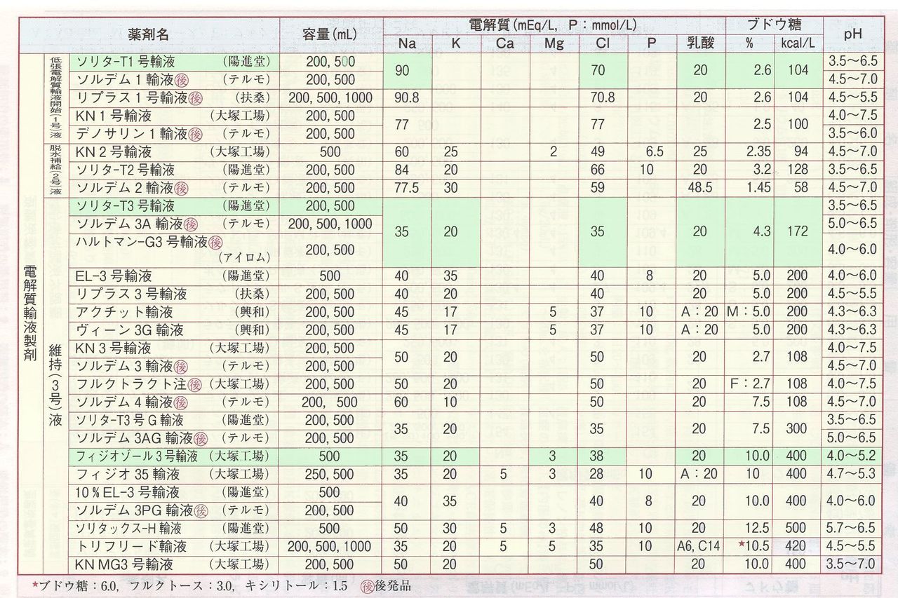Click the M：5.0 glucose value
Viewport: 898px width, 598px height.
pyautogui.click(x=749, y=312)
